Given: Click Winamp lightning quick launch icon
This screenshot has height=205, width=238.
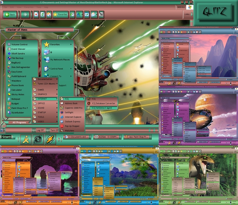Looking at the screenshot, I should pos(50,139).
